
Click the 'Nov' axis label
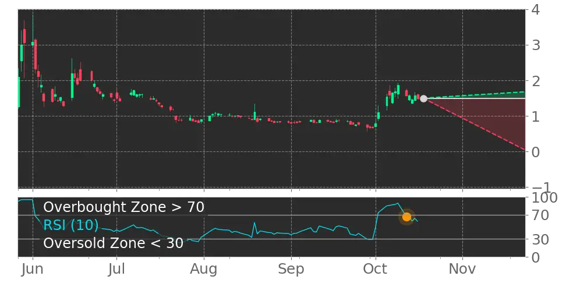pos(463,269)
